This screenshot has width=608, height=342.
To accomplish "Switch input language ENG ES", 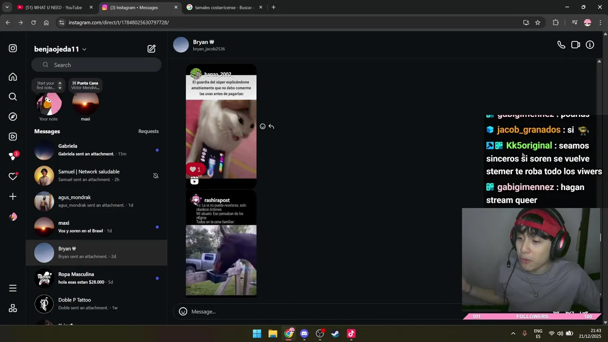I will pyautogui.click(x=538, y=333).
